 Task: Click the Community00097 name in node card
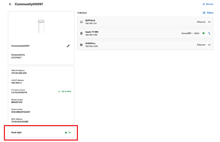[20, 46]
